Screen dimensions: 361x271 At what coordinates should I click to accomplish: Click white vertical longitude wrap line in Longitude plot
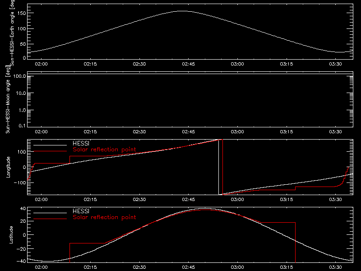click(218, 167)
